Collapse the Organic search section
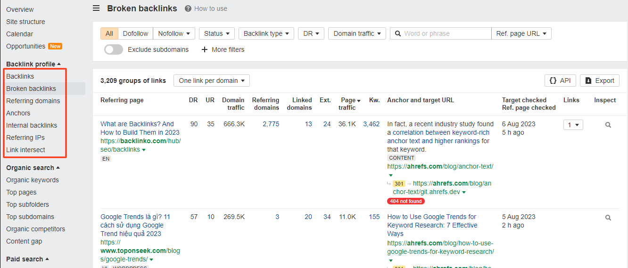This screenshot has height=268, width=628. 33,168
